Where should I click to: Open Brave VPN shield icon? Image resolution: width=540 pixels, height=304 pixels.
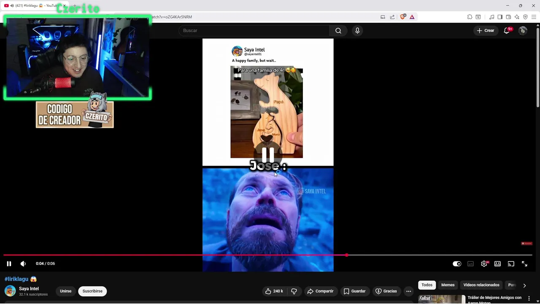525,17
